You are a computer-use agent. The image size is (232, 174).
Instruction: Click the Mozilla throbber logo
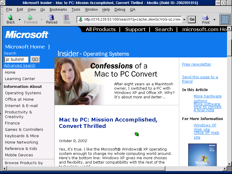coord(225,19)
